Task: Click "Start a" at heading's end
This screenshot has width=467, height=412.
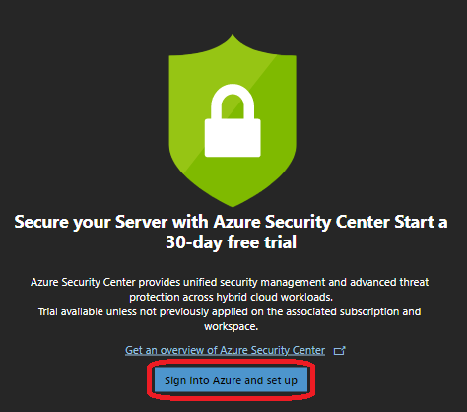Action: tap(421, 222)
